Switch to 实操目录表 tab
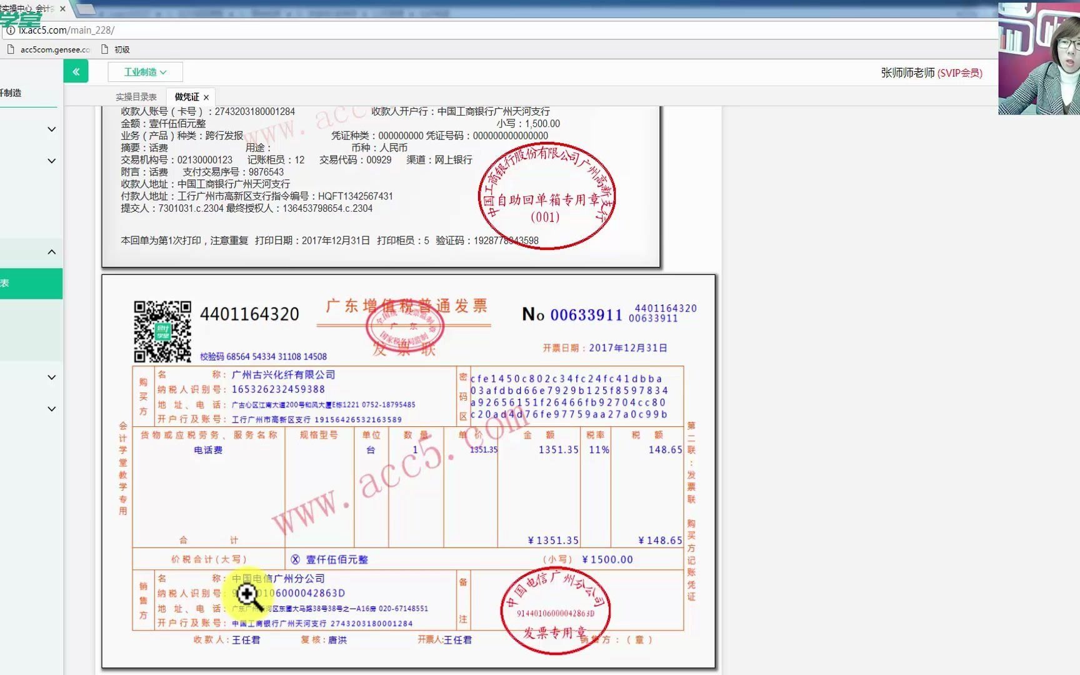Viewport: 1080px width, 675px height. click(x=136, y=97)
